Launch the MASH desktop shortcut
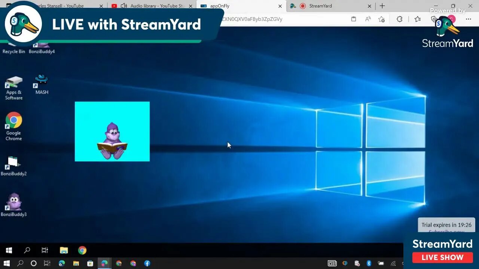This screenshot has height=269, width=479. (42, 84)
